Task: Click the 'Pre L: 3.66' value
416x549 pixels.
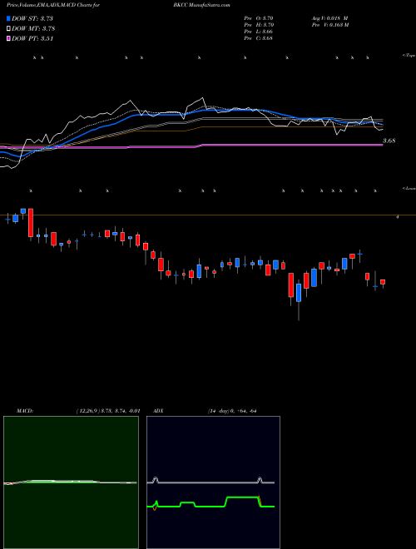Action: pyautogui.click(x=259, y=32)
